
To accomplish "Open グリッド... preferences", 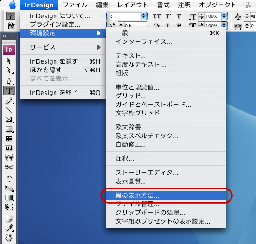I will click(x=166, y=96).
